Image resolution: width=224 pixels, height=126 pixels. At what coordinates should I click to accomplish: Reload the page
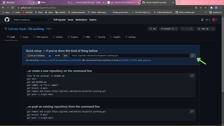(13, 8)
